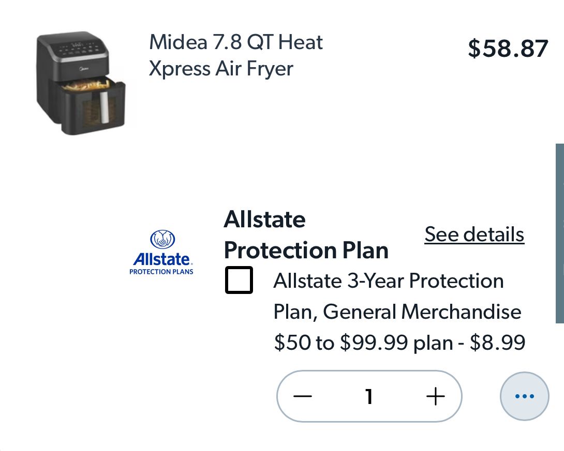Enable the Allstate 3-Year Protection Plan checkbox

tap(239, 281)
